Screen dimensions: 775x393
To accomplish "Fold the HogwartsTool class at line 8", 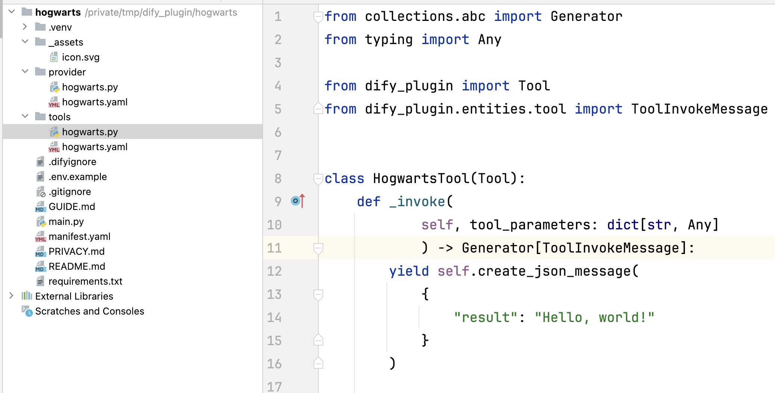I will click(x=318, y=179).
